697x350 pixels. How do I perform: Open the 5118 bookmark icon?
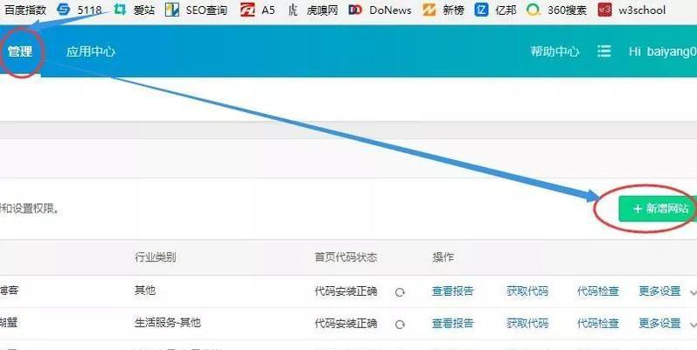[64, 10]
